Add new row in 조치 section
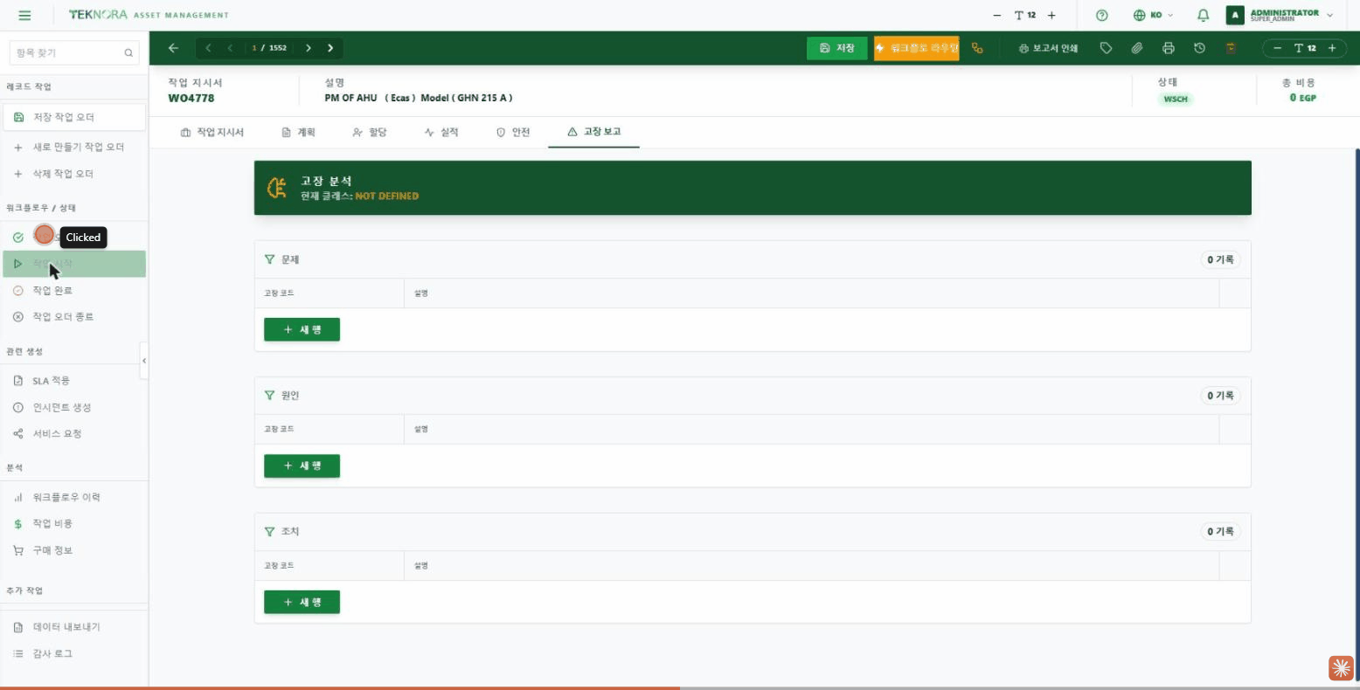Screen dimensions: 1360x690 [x=302, y=602]
